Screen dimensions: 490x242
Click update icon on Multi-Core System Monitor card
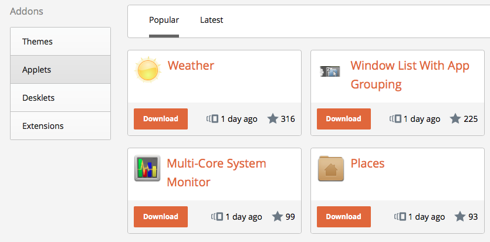pos(217,216)
